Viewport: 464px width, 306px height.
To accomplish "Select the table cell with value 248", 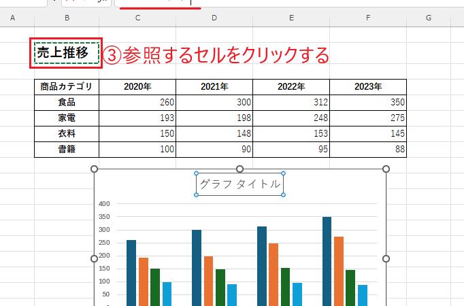I will coord(291,118).
